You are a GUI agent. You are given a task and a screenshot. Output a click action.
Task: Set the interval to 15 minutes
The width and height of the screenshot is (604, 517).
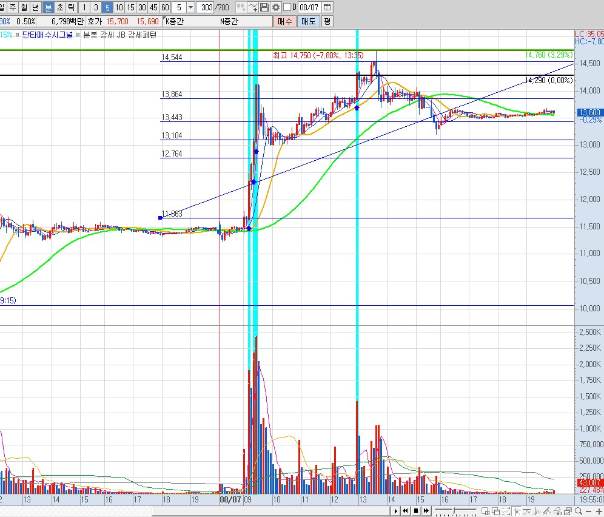coord(130,7)
